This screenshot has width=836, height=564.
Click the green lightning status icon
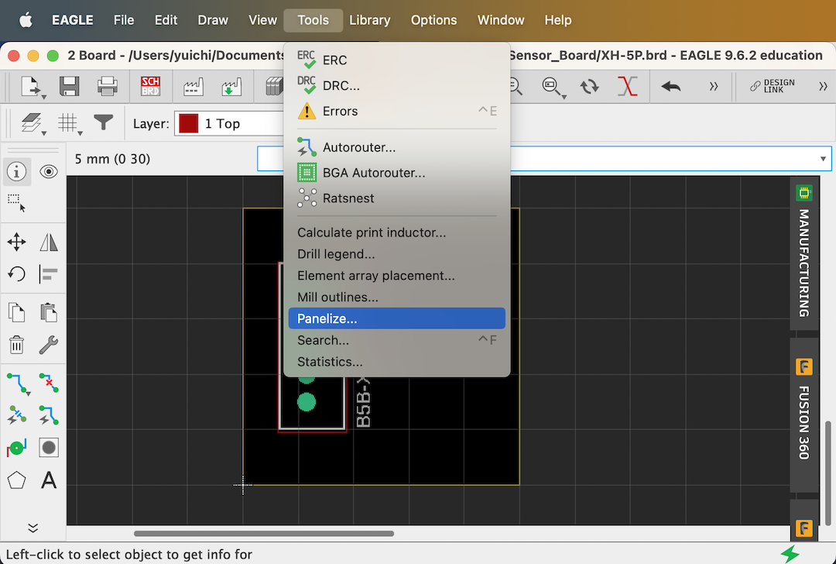point(790,554)
